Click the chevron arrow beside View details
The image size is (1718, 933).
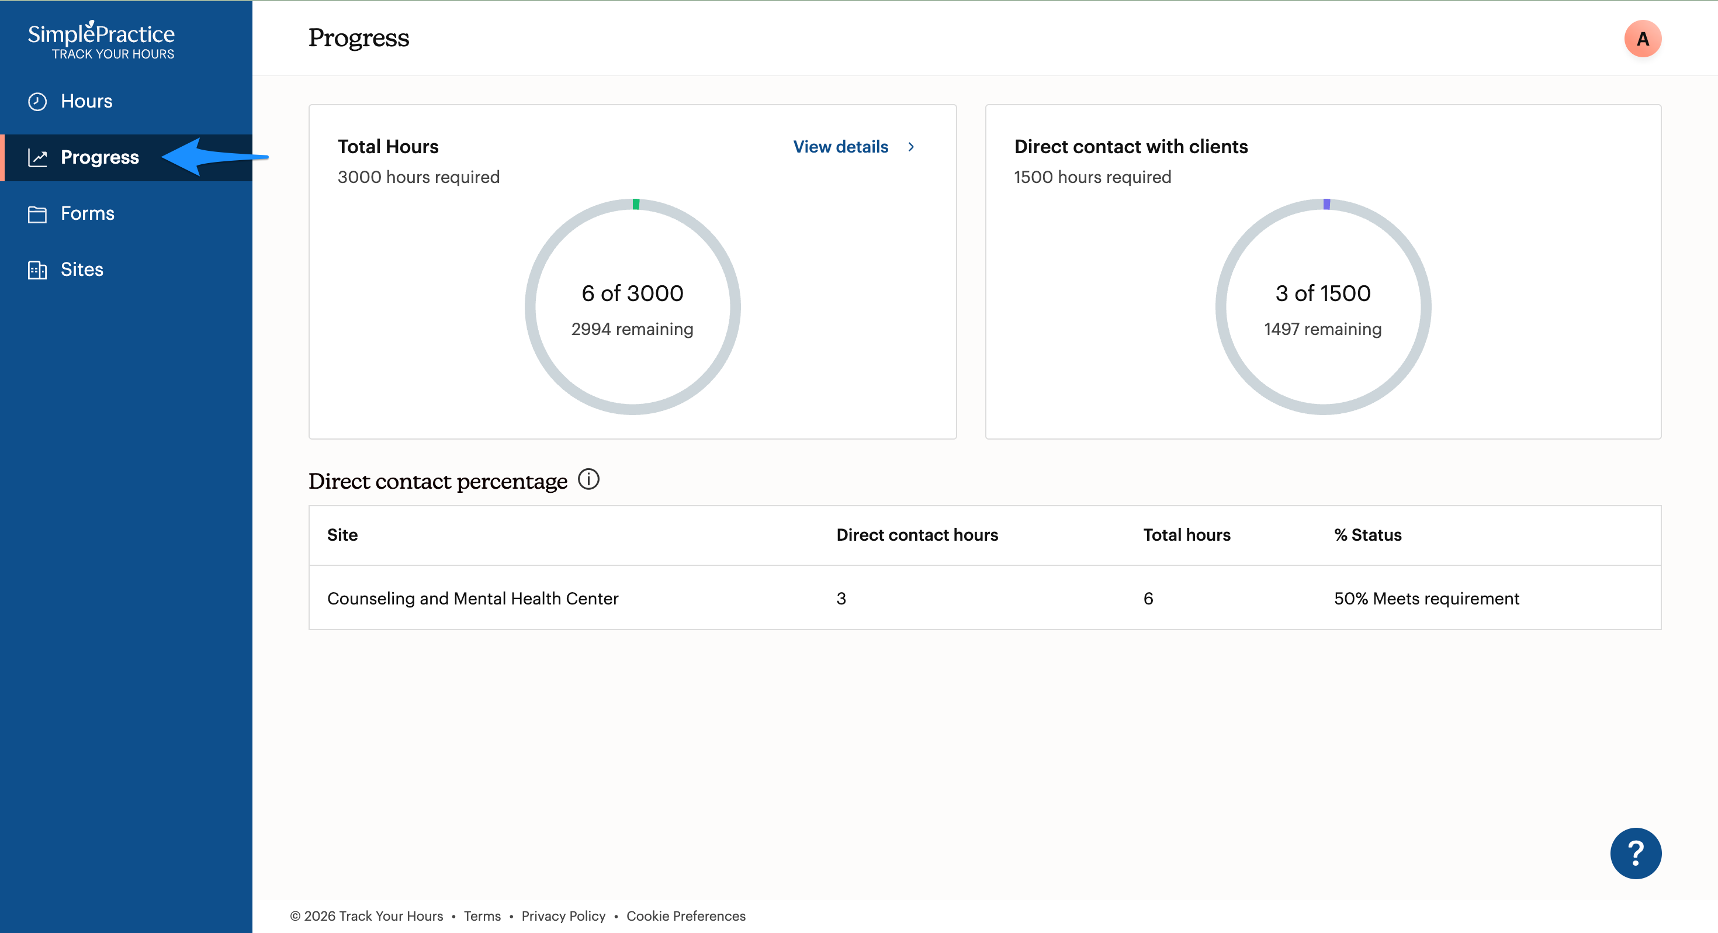(x=911, y=147)
